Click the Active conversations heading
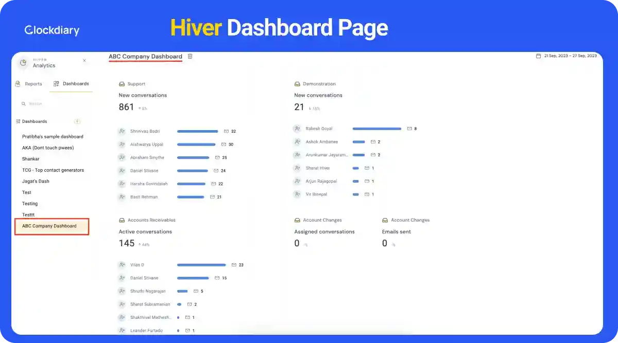The height and width of the screenshot is (343, 618). click(x=145, y=232)
